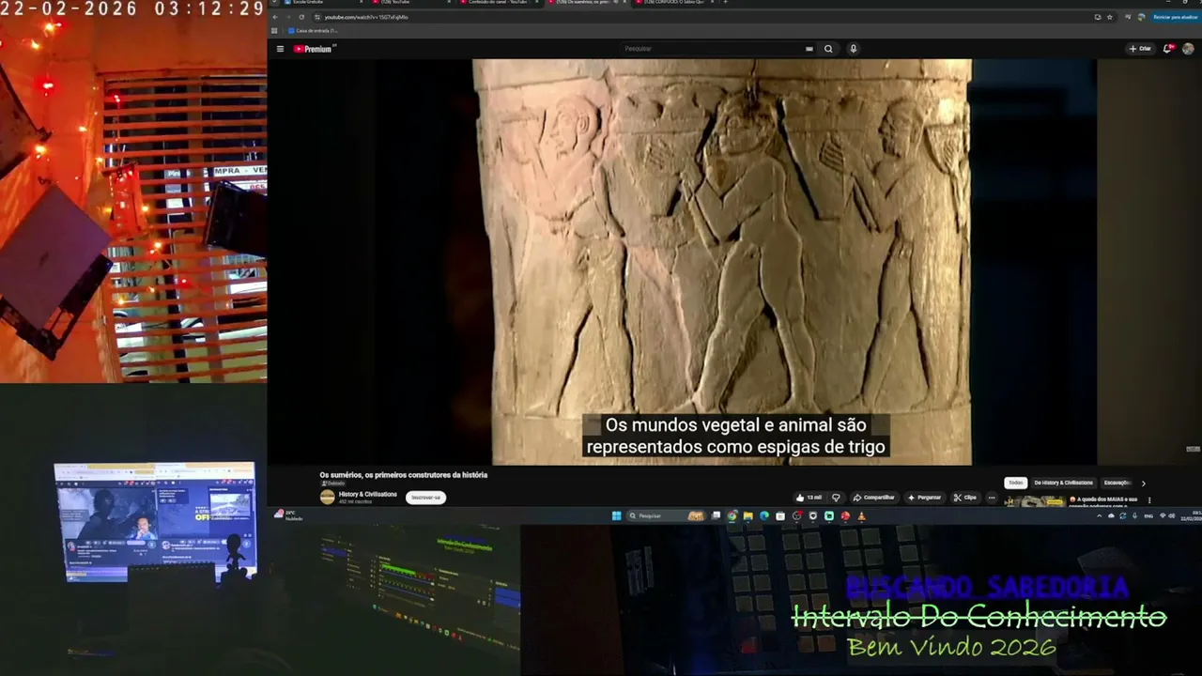Select the browser address bar URL
Viewport: 1202px width, 676px height.
(366, 17)
